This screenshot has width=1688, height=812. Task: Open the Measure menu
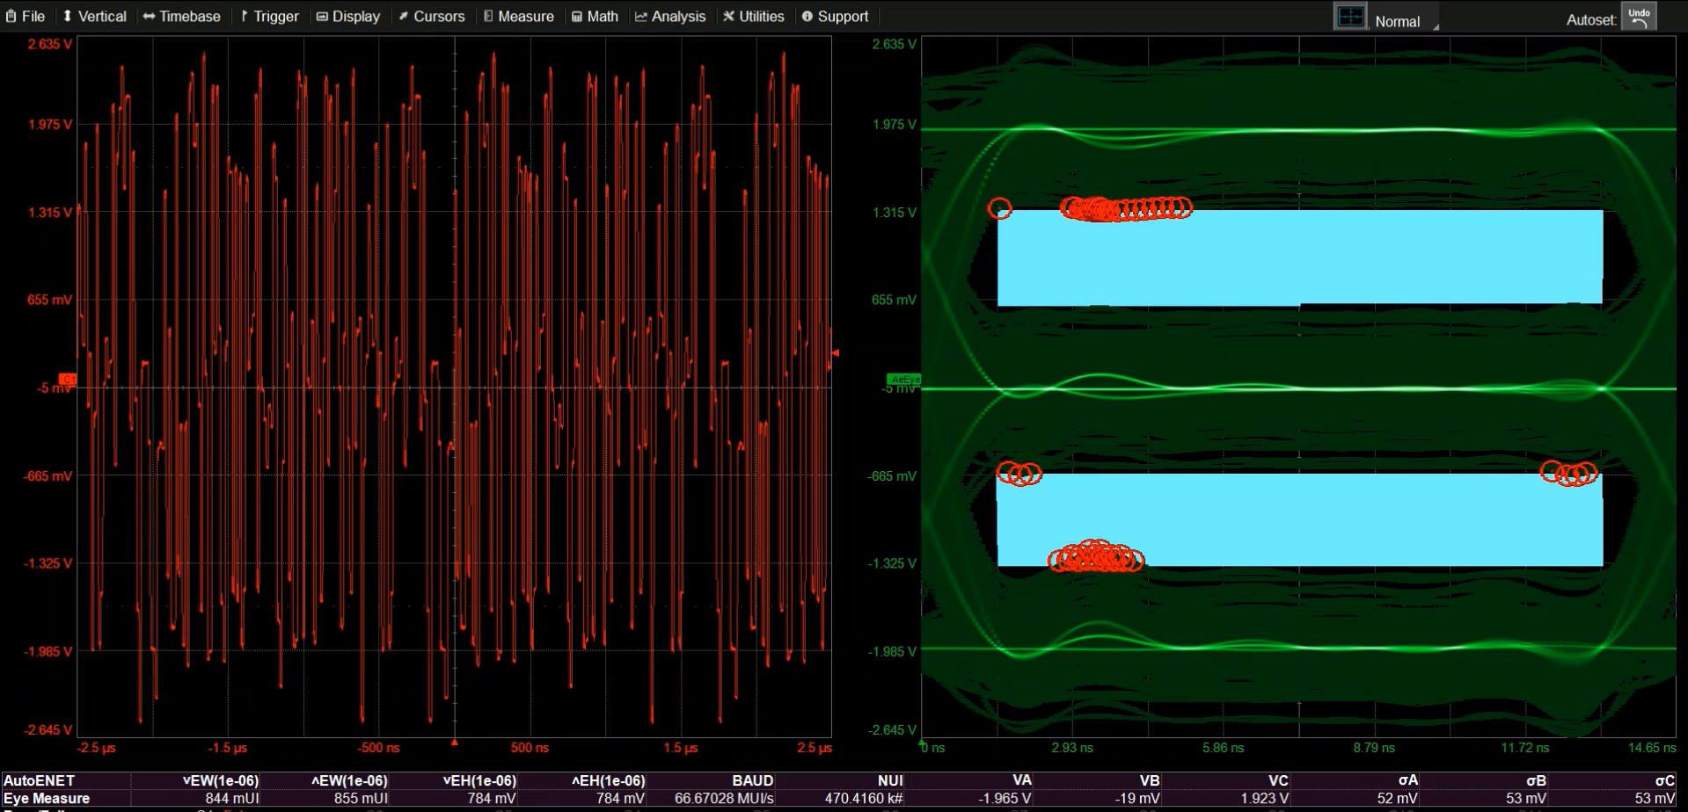point(518,17)
